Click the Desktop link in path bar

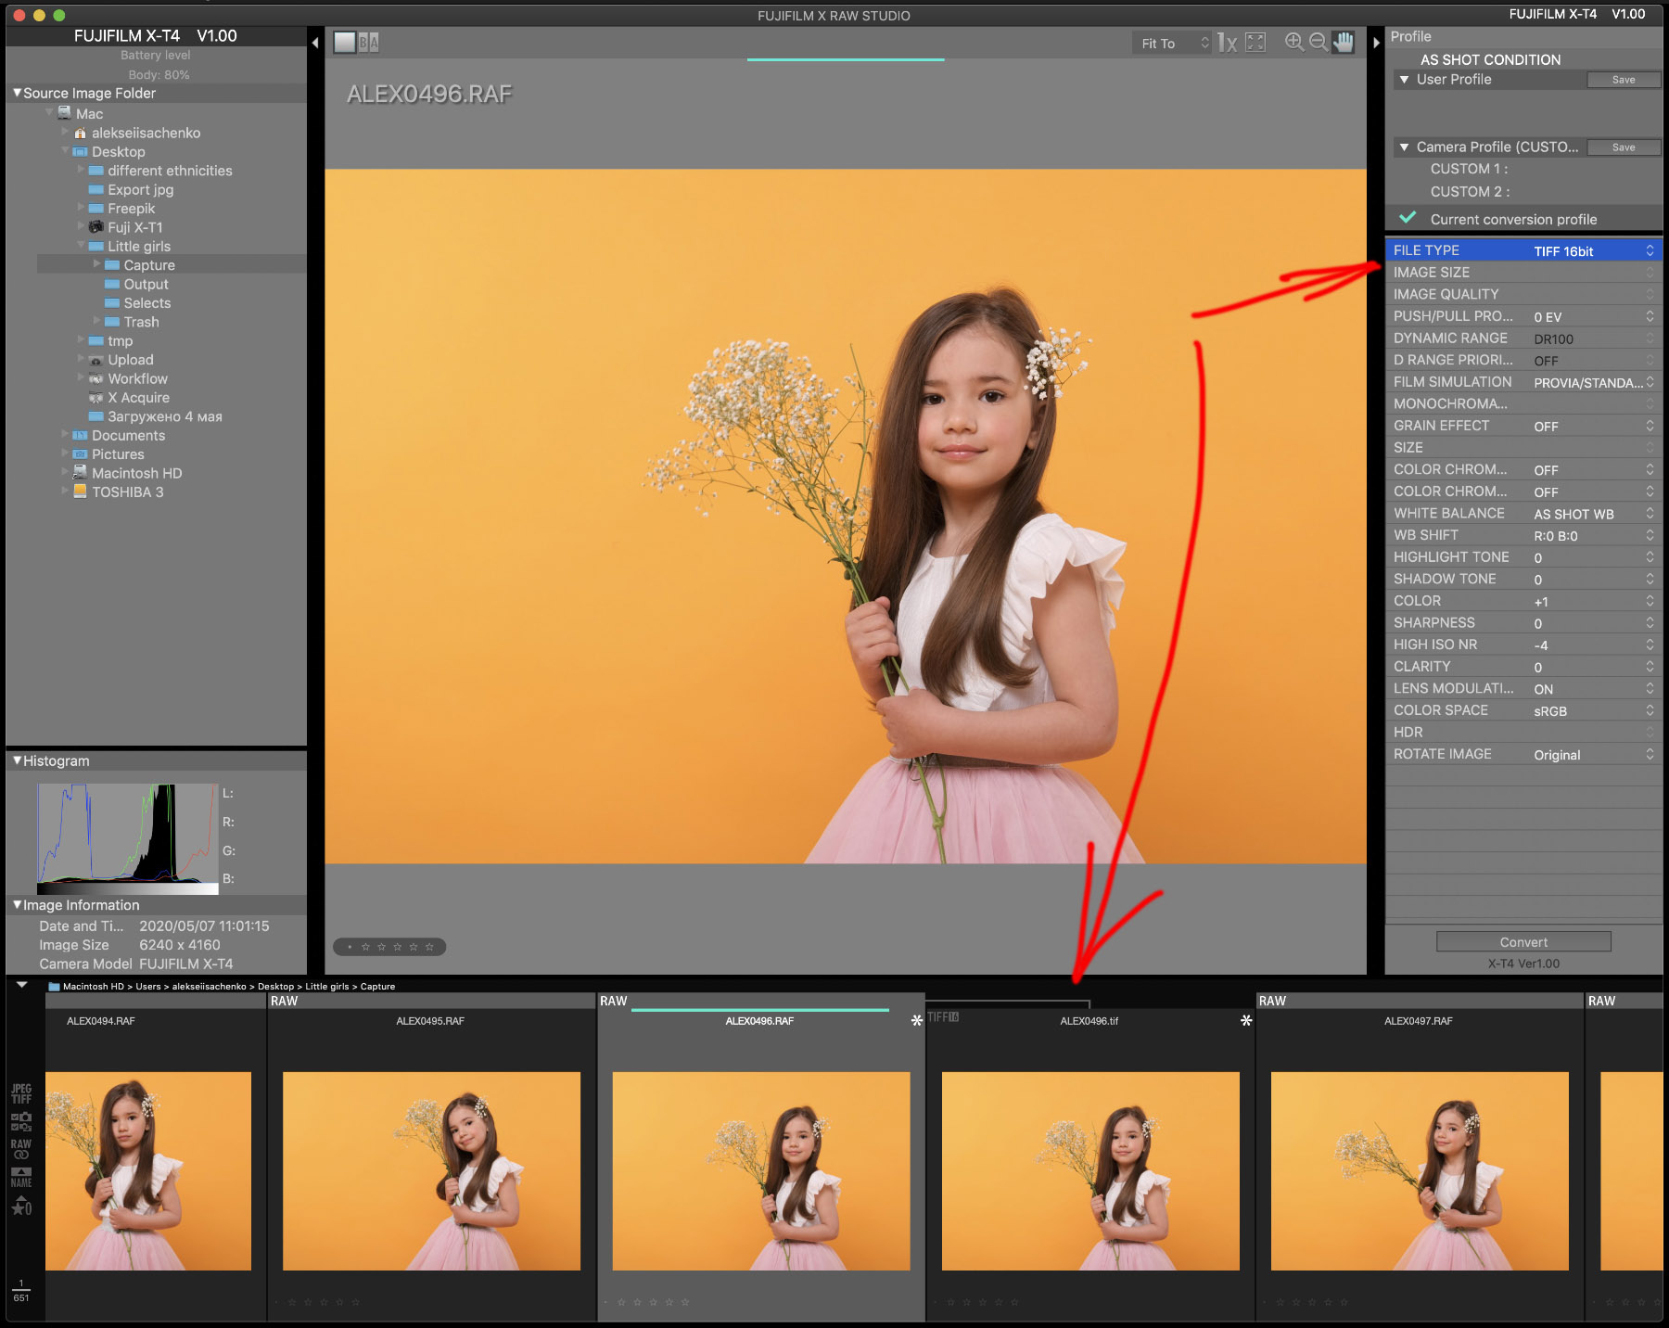tap(275, 987)
